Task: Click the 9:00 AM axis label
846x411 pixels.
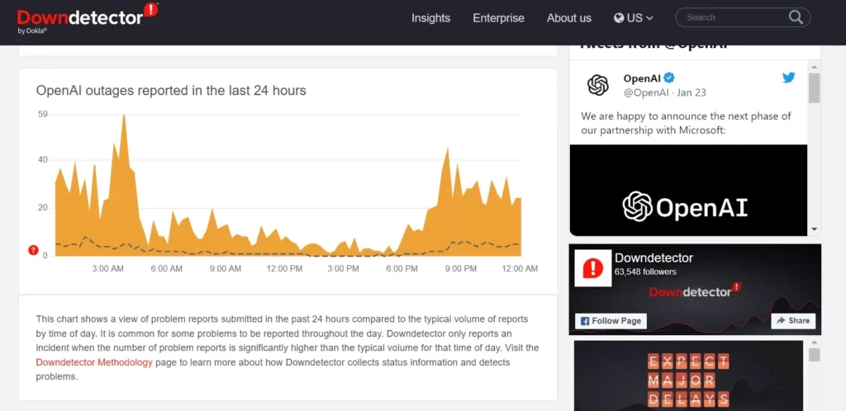Action: pyautogui.click(x=226, y=268)
